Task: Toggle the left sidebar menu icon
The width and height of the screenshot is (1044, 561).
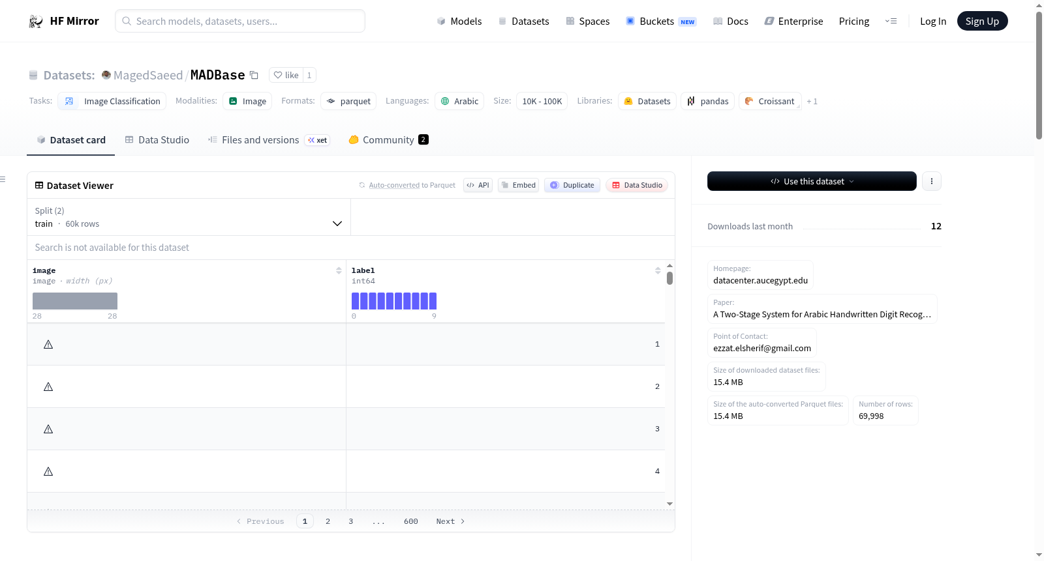Action: 3,179
